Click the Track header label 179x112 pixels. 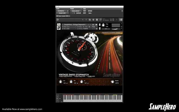pos(58,9)
